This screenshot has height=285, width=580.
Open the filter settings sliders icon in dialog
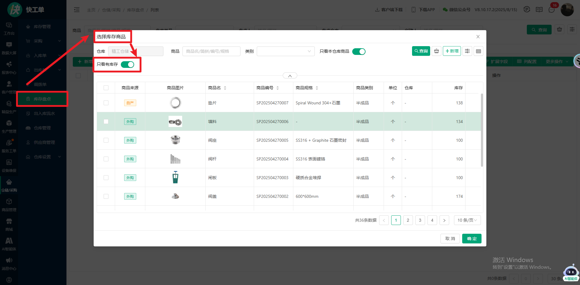(467, 51)
